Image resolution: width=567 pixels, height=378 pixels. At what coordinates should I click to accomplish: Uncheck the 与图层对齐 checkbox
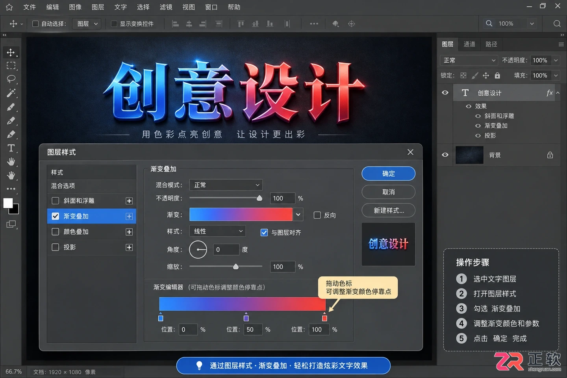(264, 232)
